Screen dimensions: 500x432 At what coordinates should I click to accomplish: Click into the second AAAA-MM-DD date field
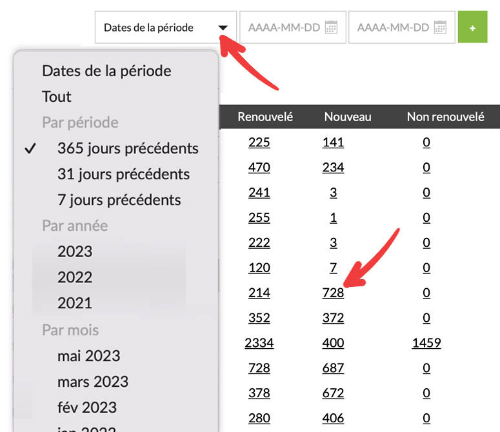(393, 28)
